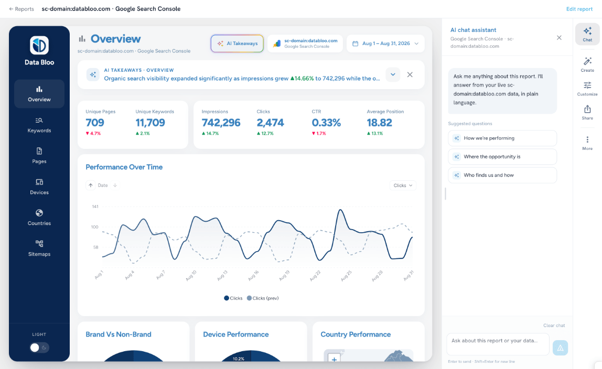Open the Customize tool in right rail
The image size is (602, 369).
coord(587,89)
